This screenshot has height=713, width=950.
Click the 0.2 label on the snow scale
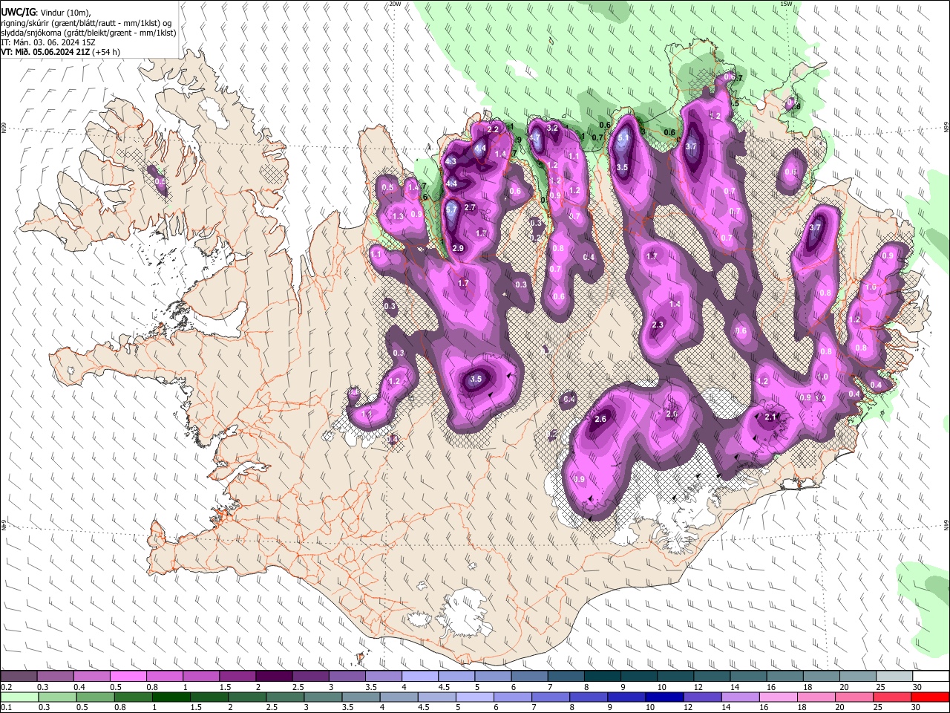click(x=6, y=687)
